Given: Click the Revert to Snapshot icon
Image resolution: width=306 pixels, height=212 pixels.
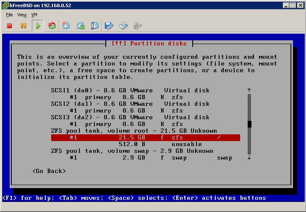Looking at the screenshot, I should (x=81, y=26).
